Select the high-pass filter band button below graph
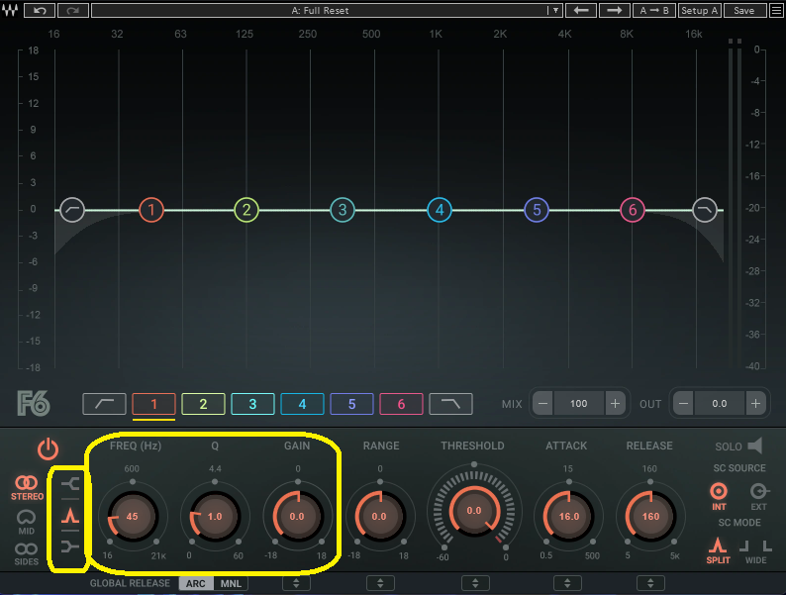 (x=104, y=403)
